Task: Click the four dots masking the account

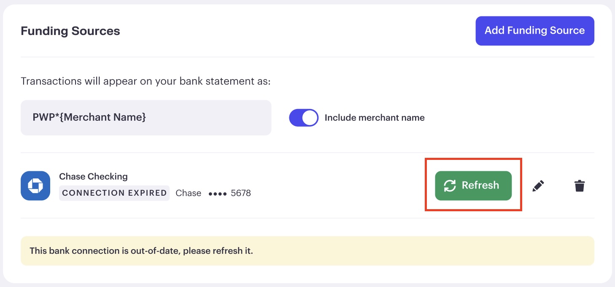Action: [x=218, y=194]
